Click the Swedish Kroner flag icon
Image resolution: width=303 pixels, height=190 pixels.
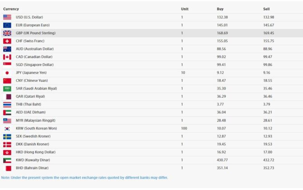7,136
